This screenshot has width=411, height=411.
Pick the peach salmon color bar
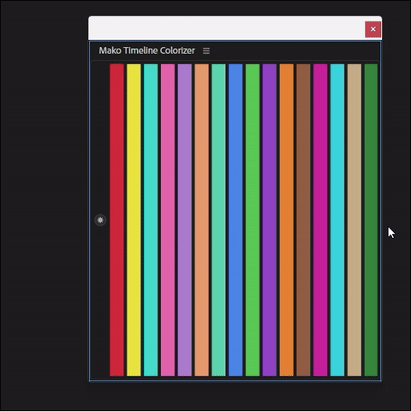[x=201, y=220]
